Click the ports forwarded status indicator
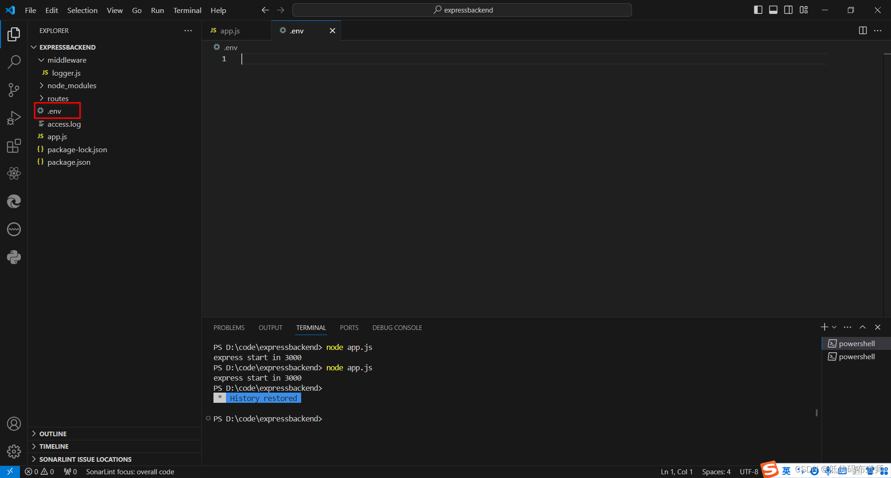891x478 pixels. click(x=71, y=472)
